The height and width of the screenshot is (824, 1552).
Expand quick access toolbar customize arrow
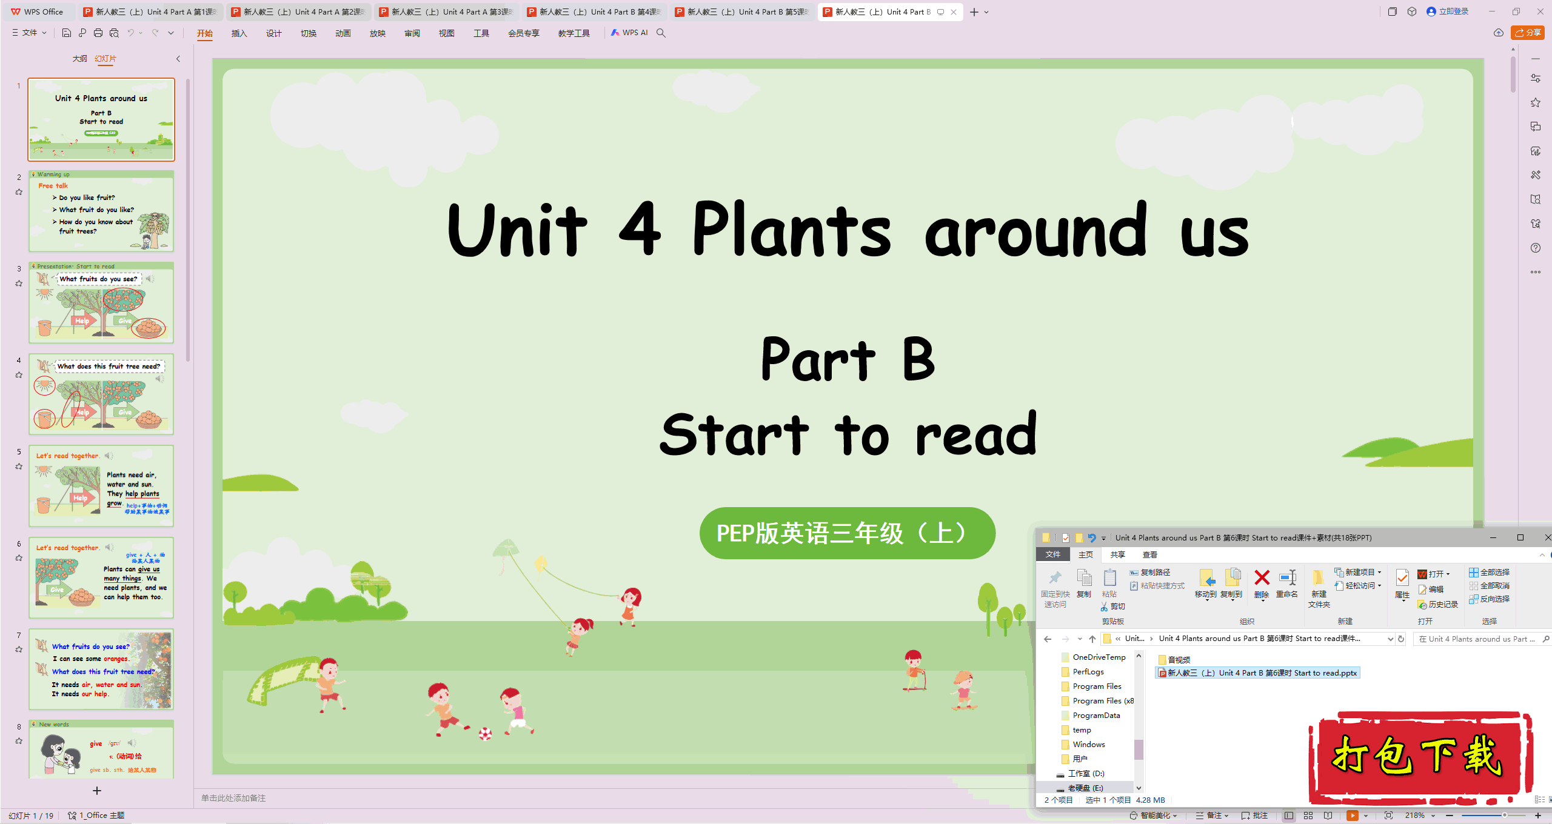pyautogui.click(x=171, y=33)
